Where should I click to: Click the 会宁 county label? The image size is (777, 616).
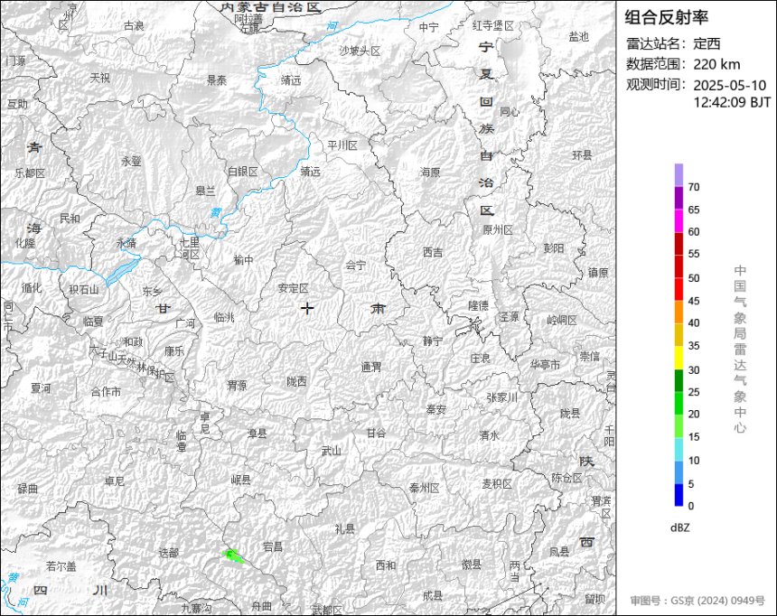pyautogui.click(x=356, y=266)
